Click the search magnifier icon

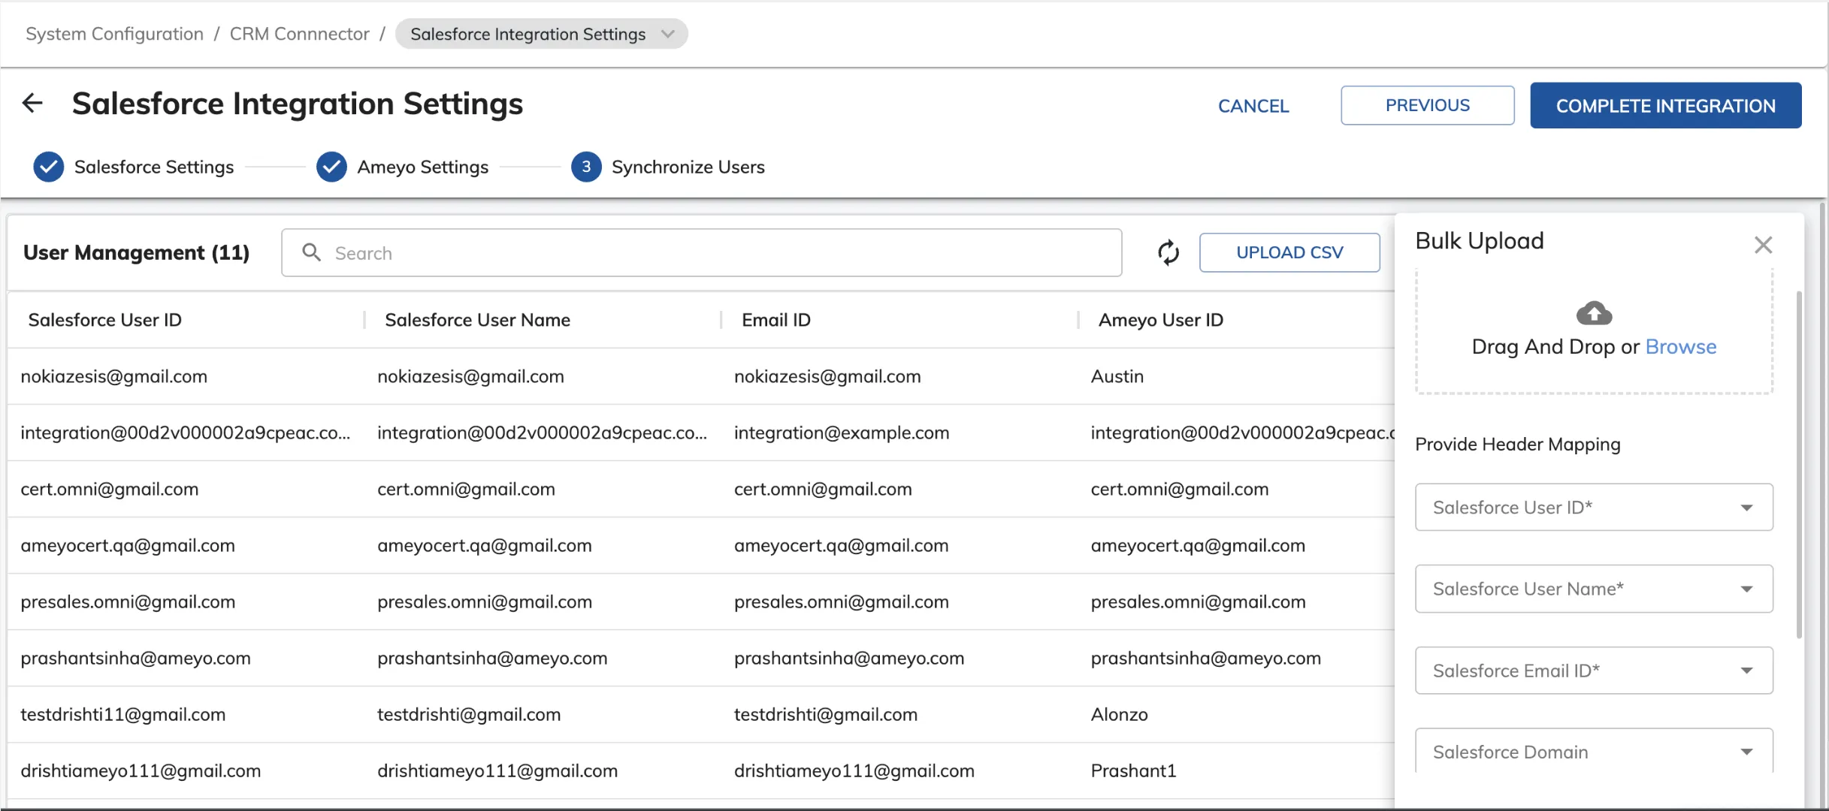311,252
